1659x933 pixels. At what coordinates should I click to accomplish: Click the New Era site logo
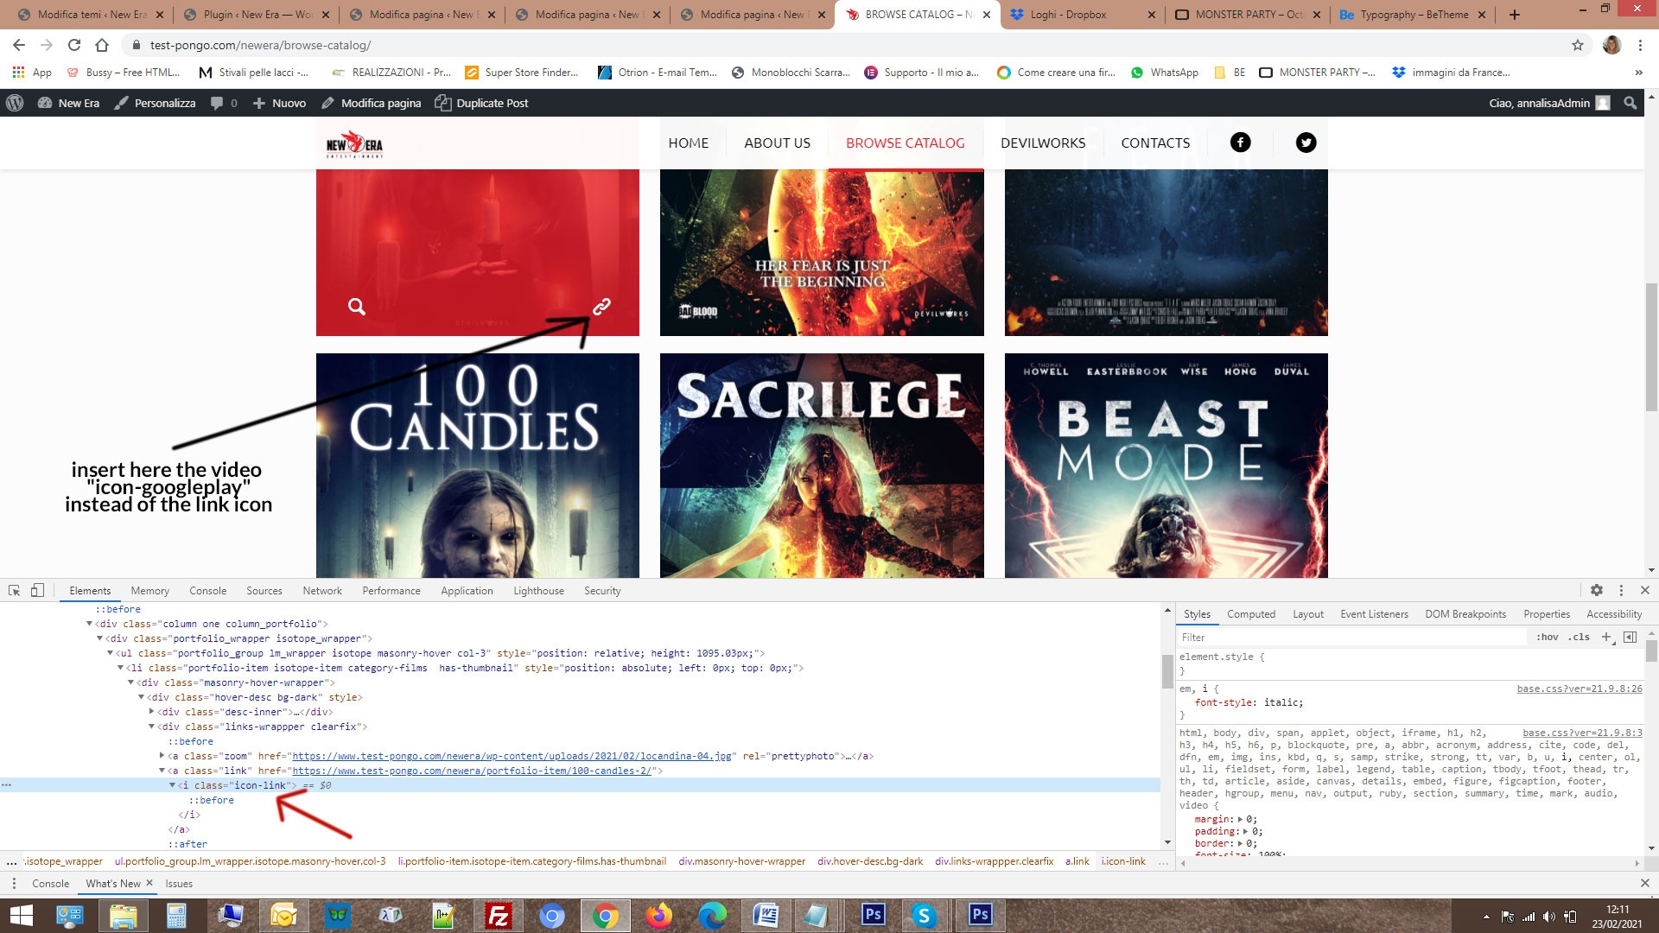[354, 143]
